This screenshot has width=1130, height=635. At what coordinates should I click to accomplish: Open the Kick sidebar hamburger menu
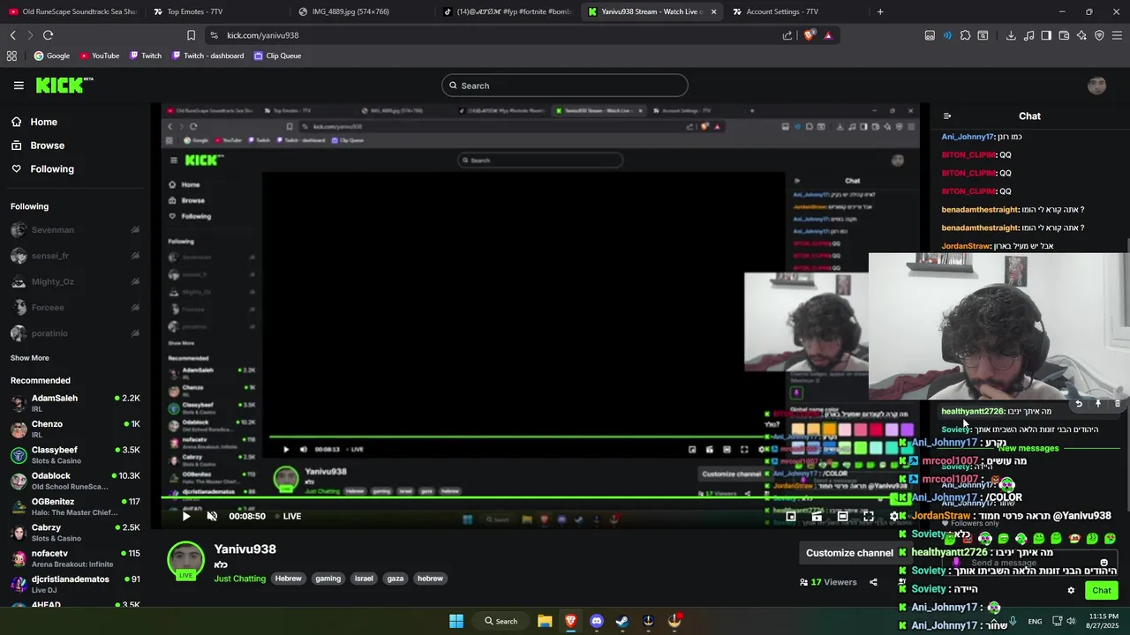pyautogui.click(x=19, y=86)
